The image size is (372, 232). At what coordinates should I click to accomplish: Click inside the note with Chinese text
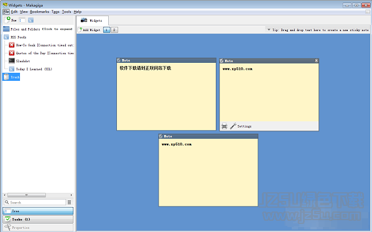[x=166, y=96]
